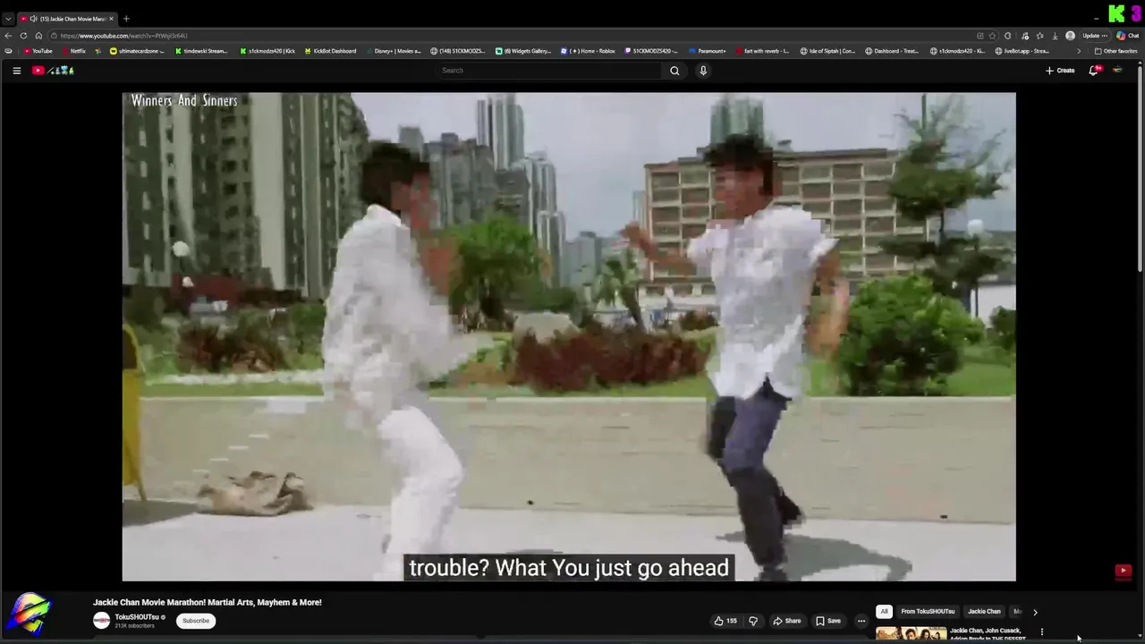This screenshot has height=644, width=1145.
Task: Click the video title 'Jackie Chan Movie Marathon!'
Action: pyautogui.click(x=208, y=603)
